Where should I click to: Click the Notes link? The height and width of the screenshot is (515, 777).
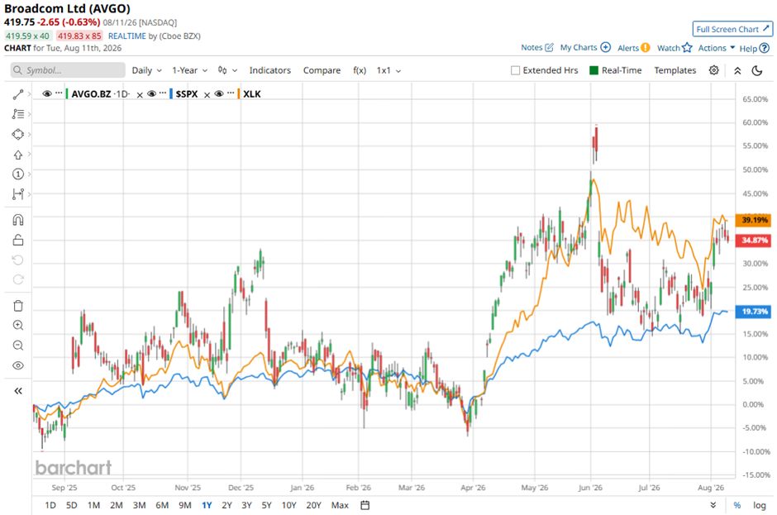(x=532, y=48)
